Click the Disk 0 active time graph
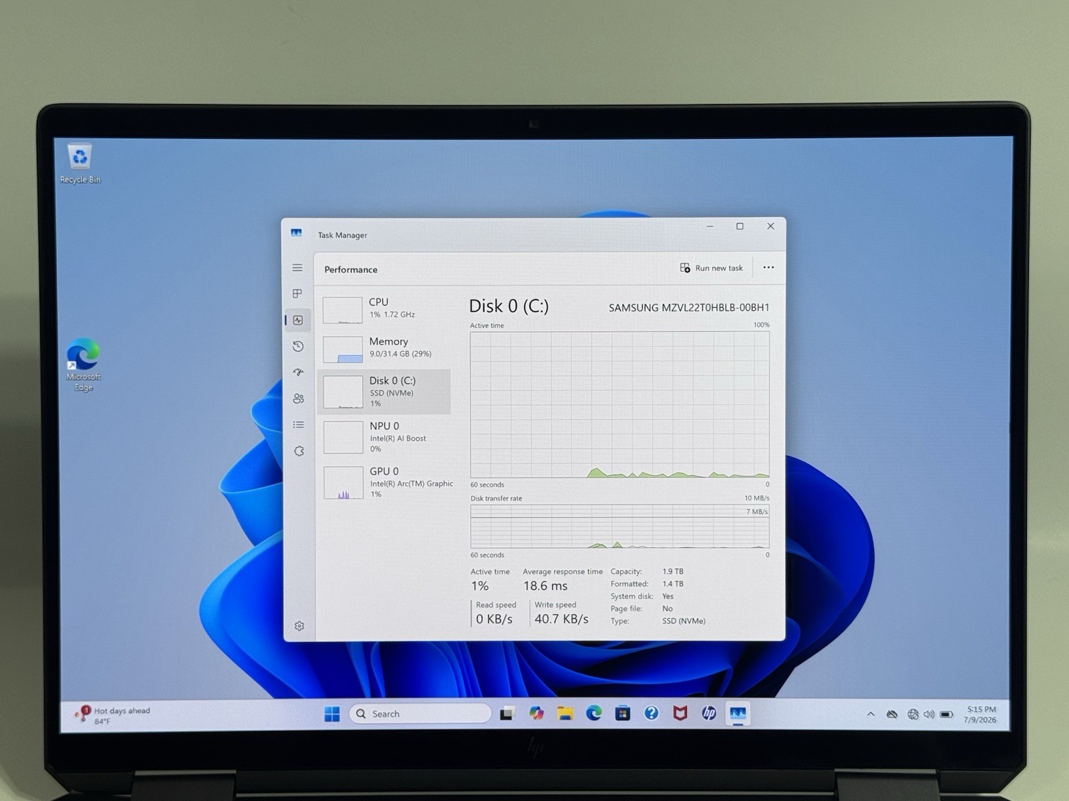1069x801 pixels. click(x=619, y=405)
